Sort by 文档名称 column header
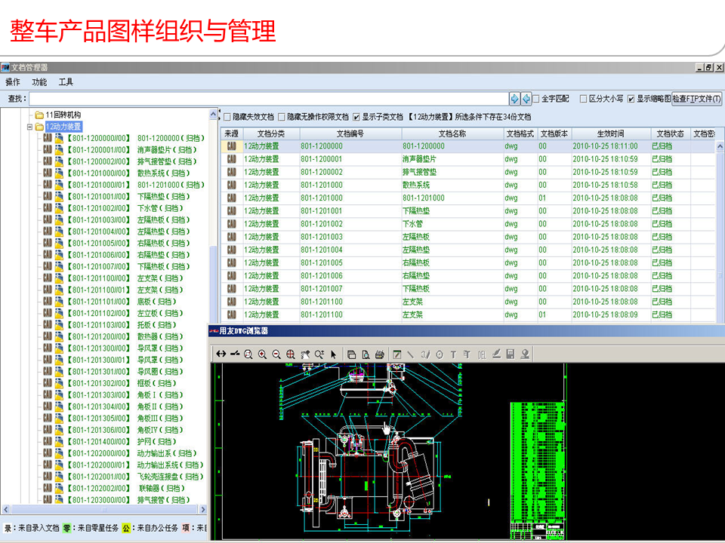The image size is (725, 543). [x=452, y=133]
